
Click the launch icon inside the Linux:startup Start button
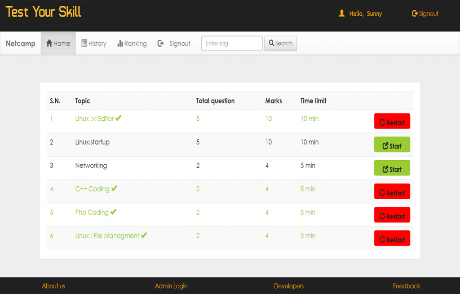coord(385,145)
